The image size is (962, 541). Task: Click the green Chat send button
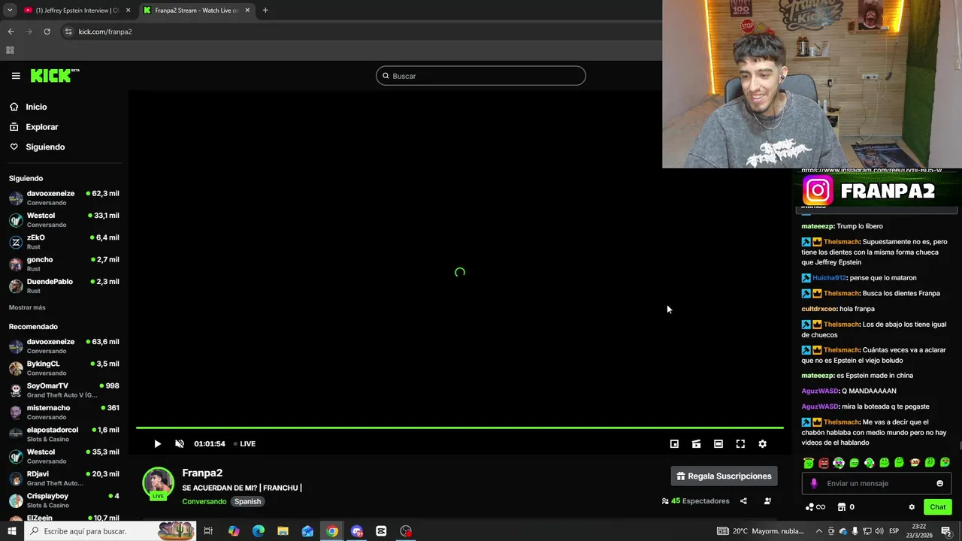click(x=937, y=507)
